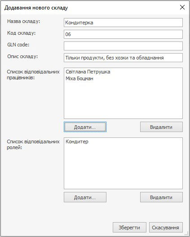
Task: Click the Додавання нового складу title bar
Action: (90, 8)
